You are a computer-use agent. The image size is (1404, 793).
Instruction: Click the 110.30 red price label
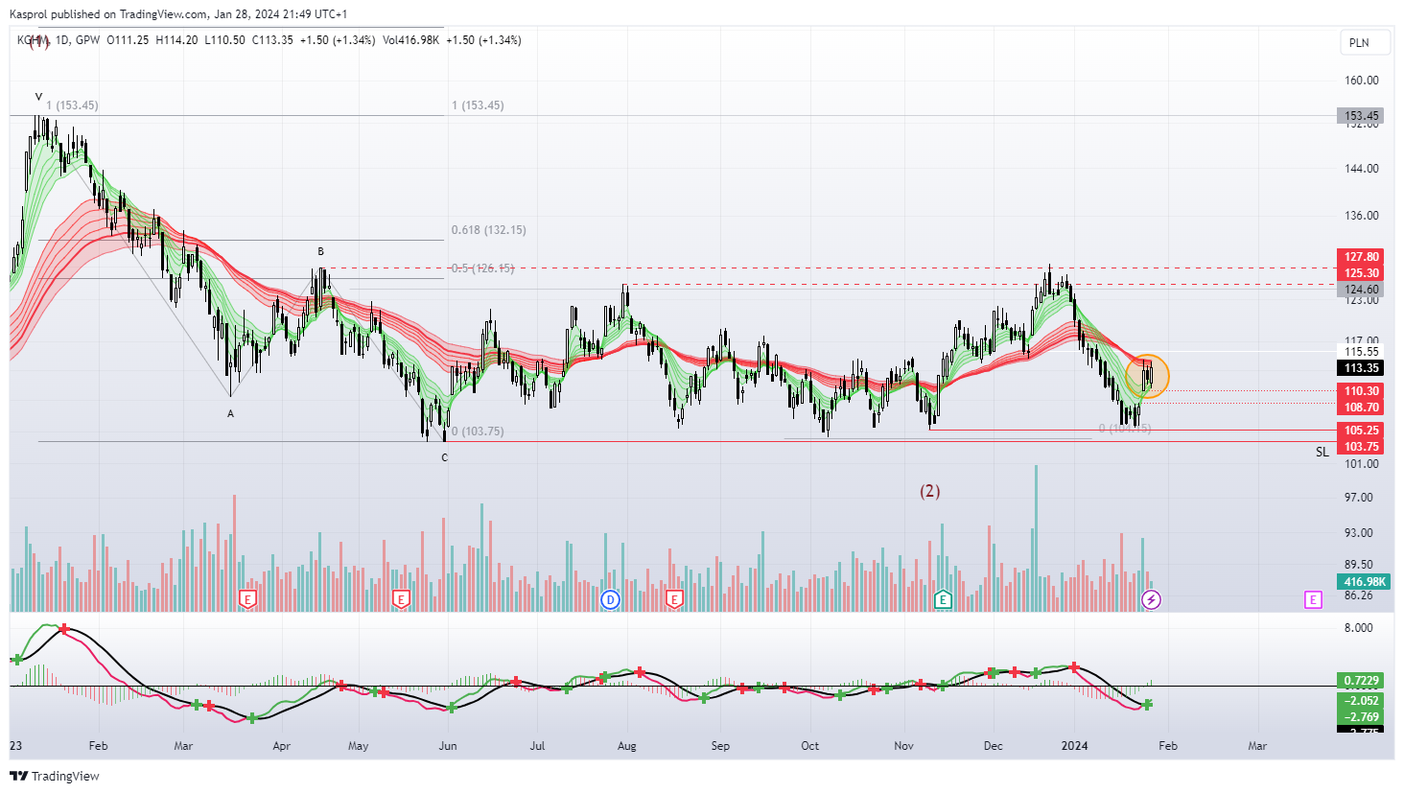[1361, 391]
